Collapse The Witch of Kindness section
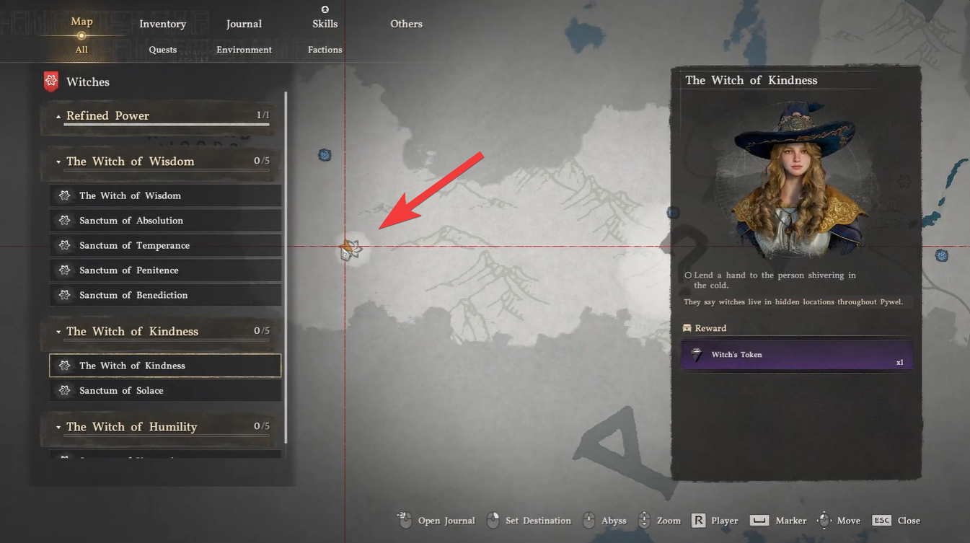The width and height of the screenshot is (970, 543). pyautogui.click(x=58, y=332)
